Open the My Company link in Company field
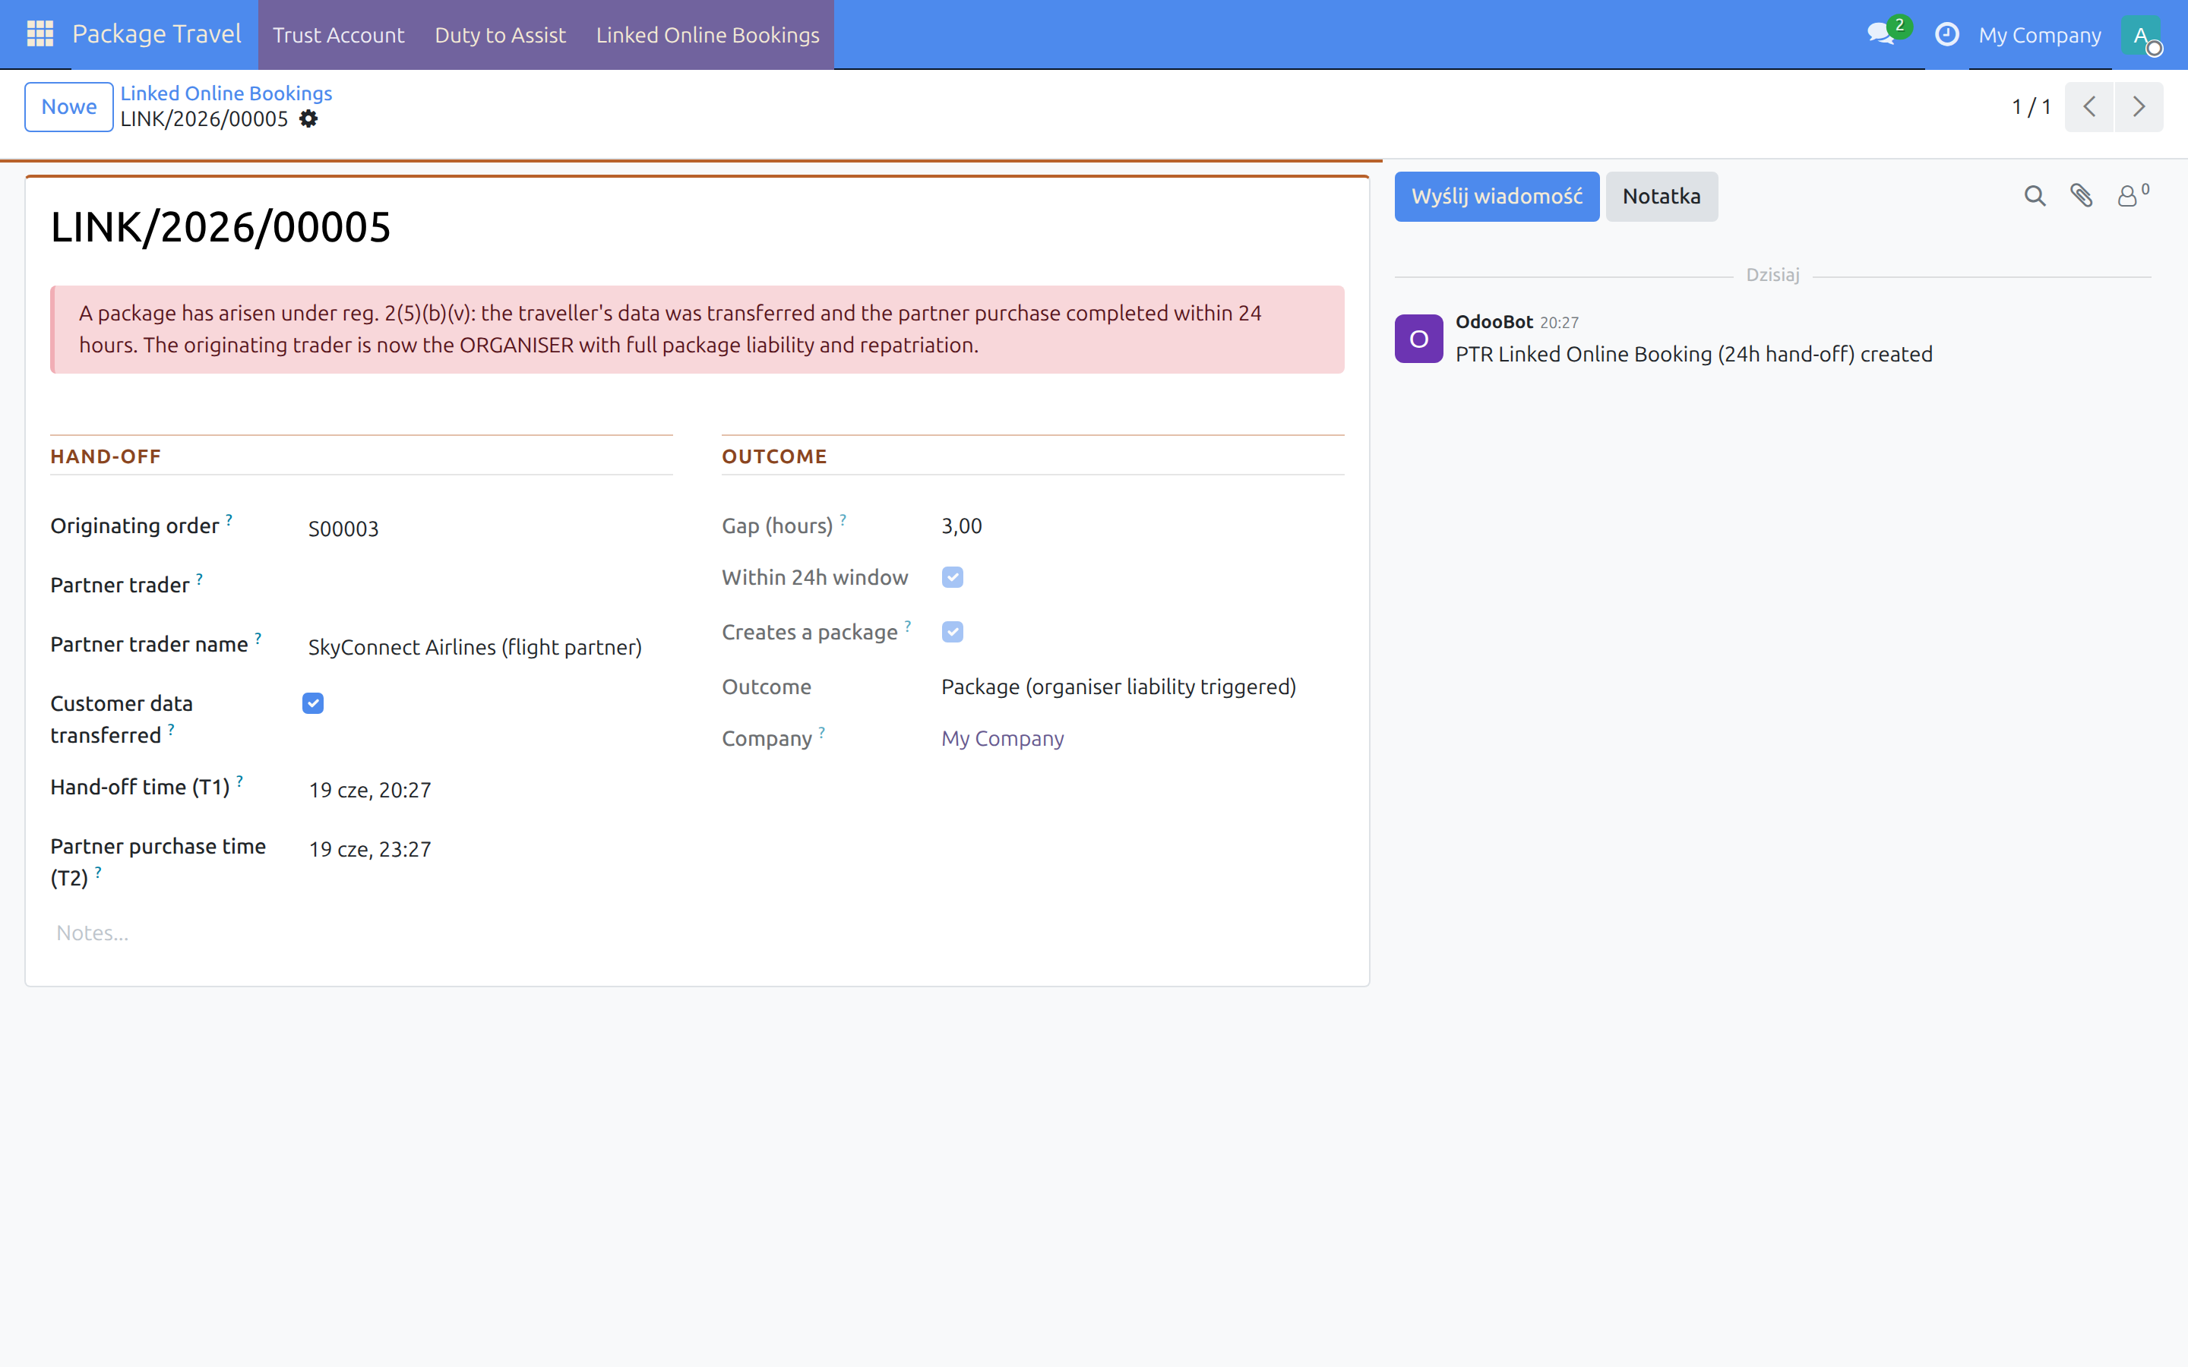This screenshot has width=2188, height=1367. tap(1002, 739)
